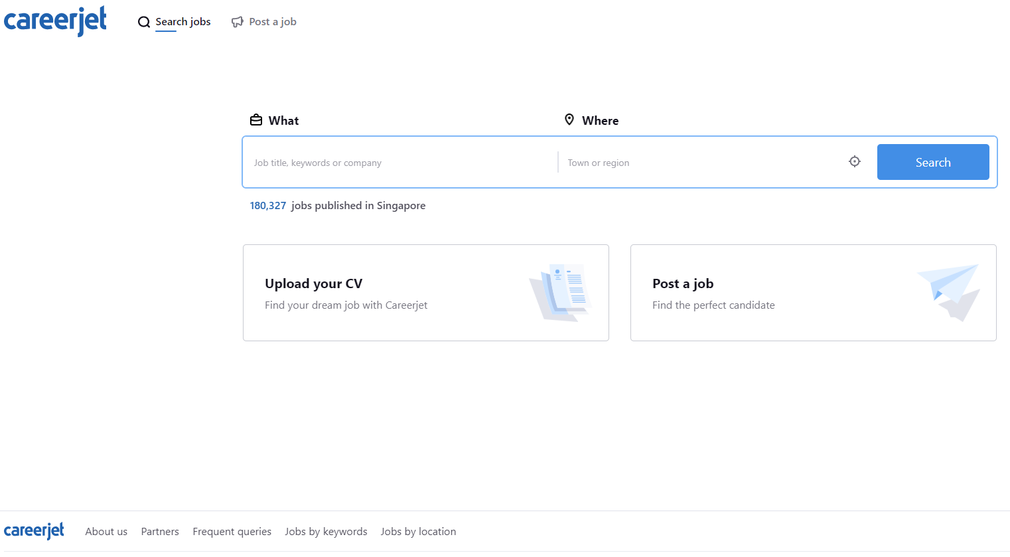The image size is (1010, 557).
Task: Click the megaphone icon beside Post a job
Action: (x=237, y=22)
